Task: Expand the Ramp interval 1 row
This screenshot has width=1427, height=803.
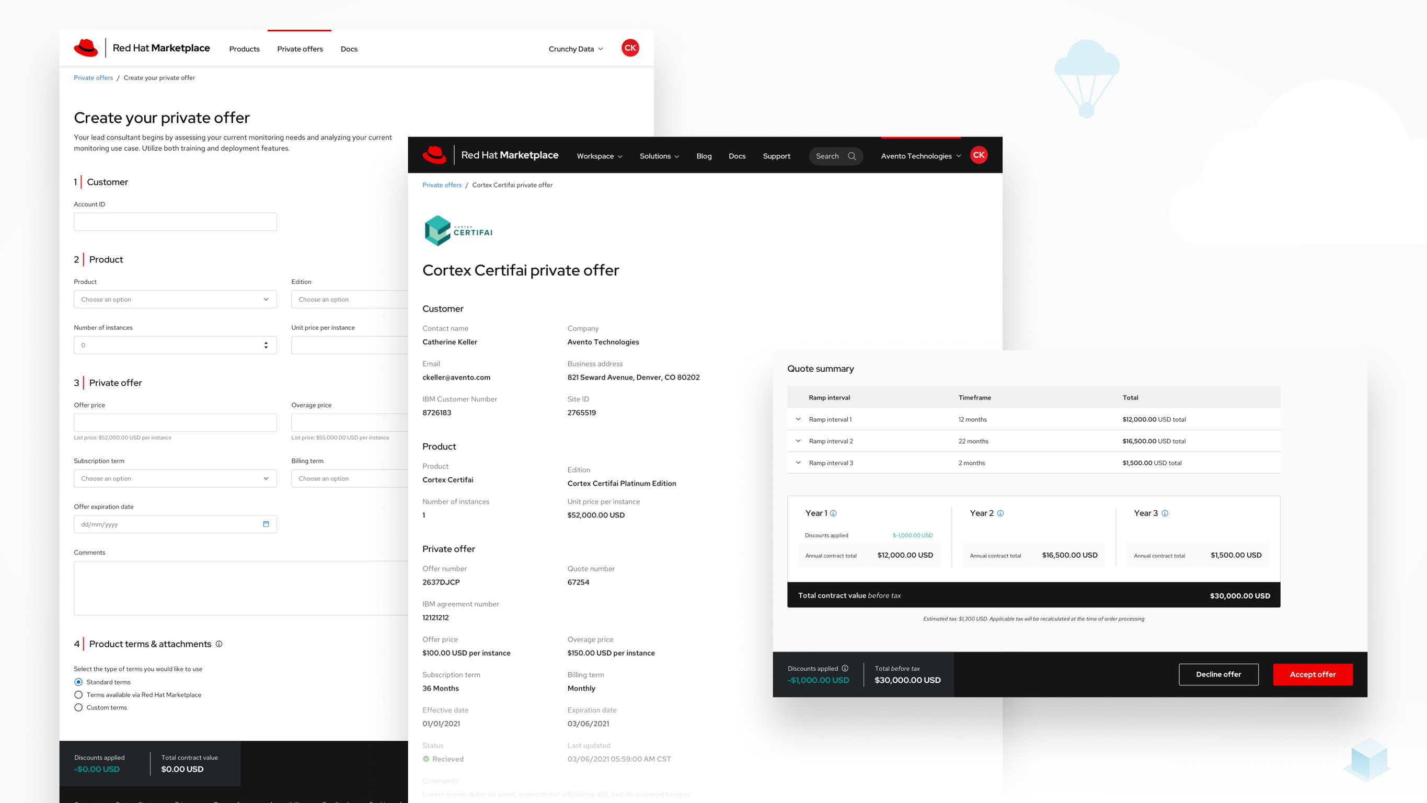Action: 798,419
